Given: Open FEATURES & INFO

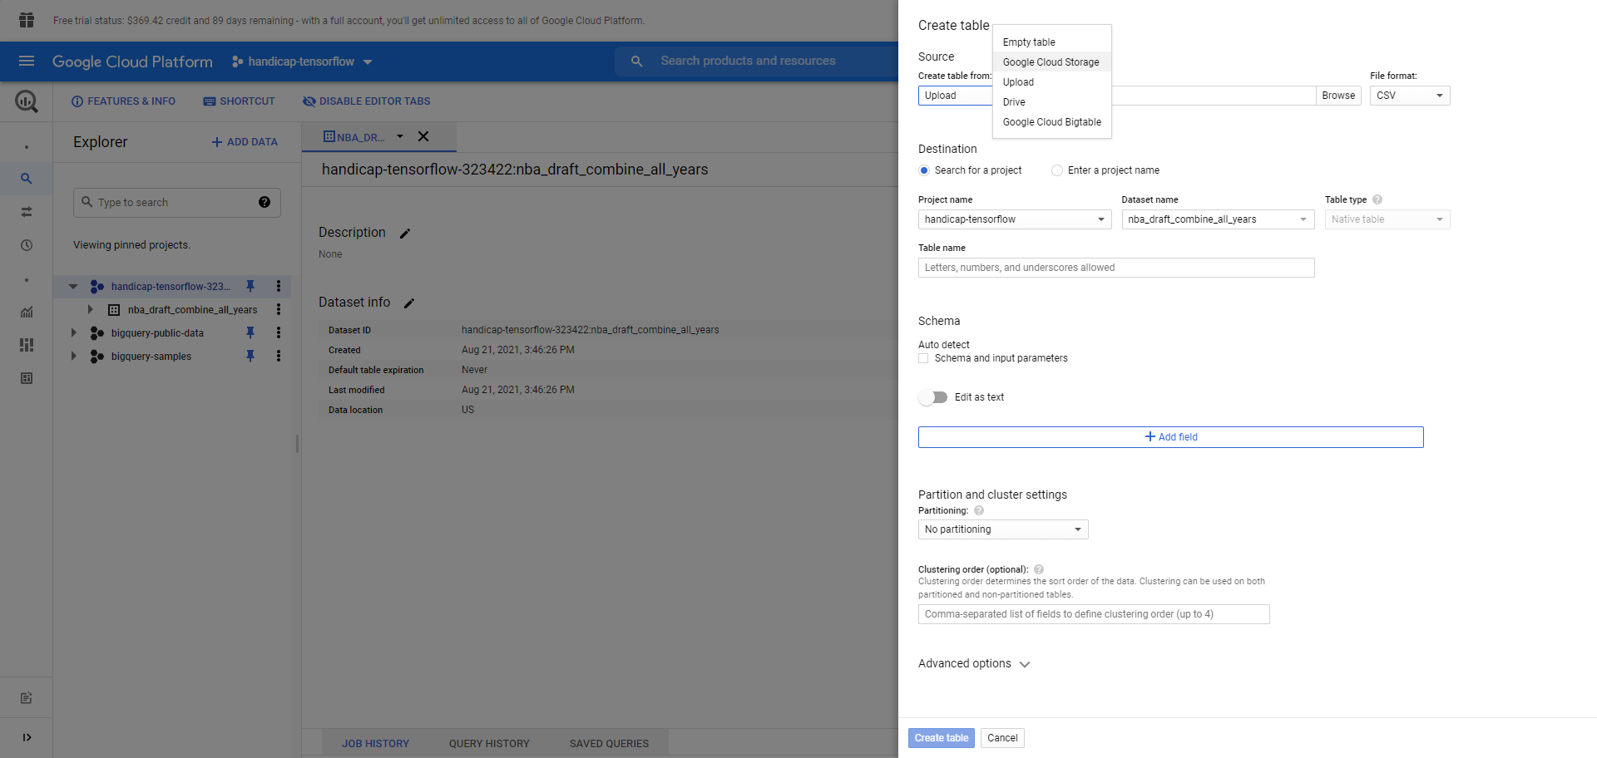Looking at the screenshot, I should 123,101.
